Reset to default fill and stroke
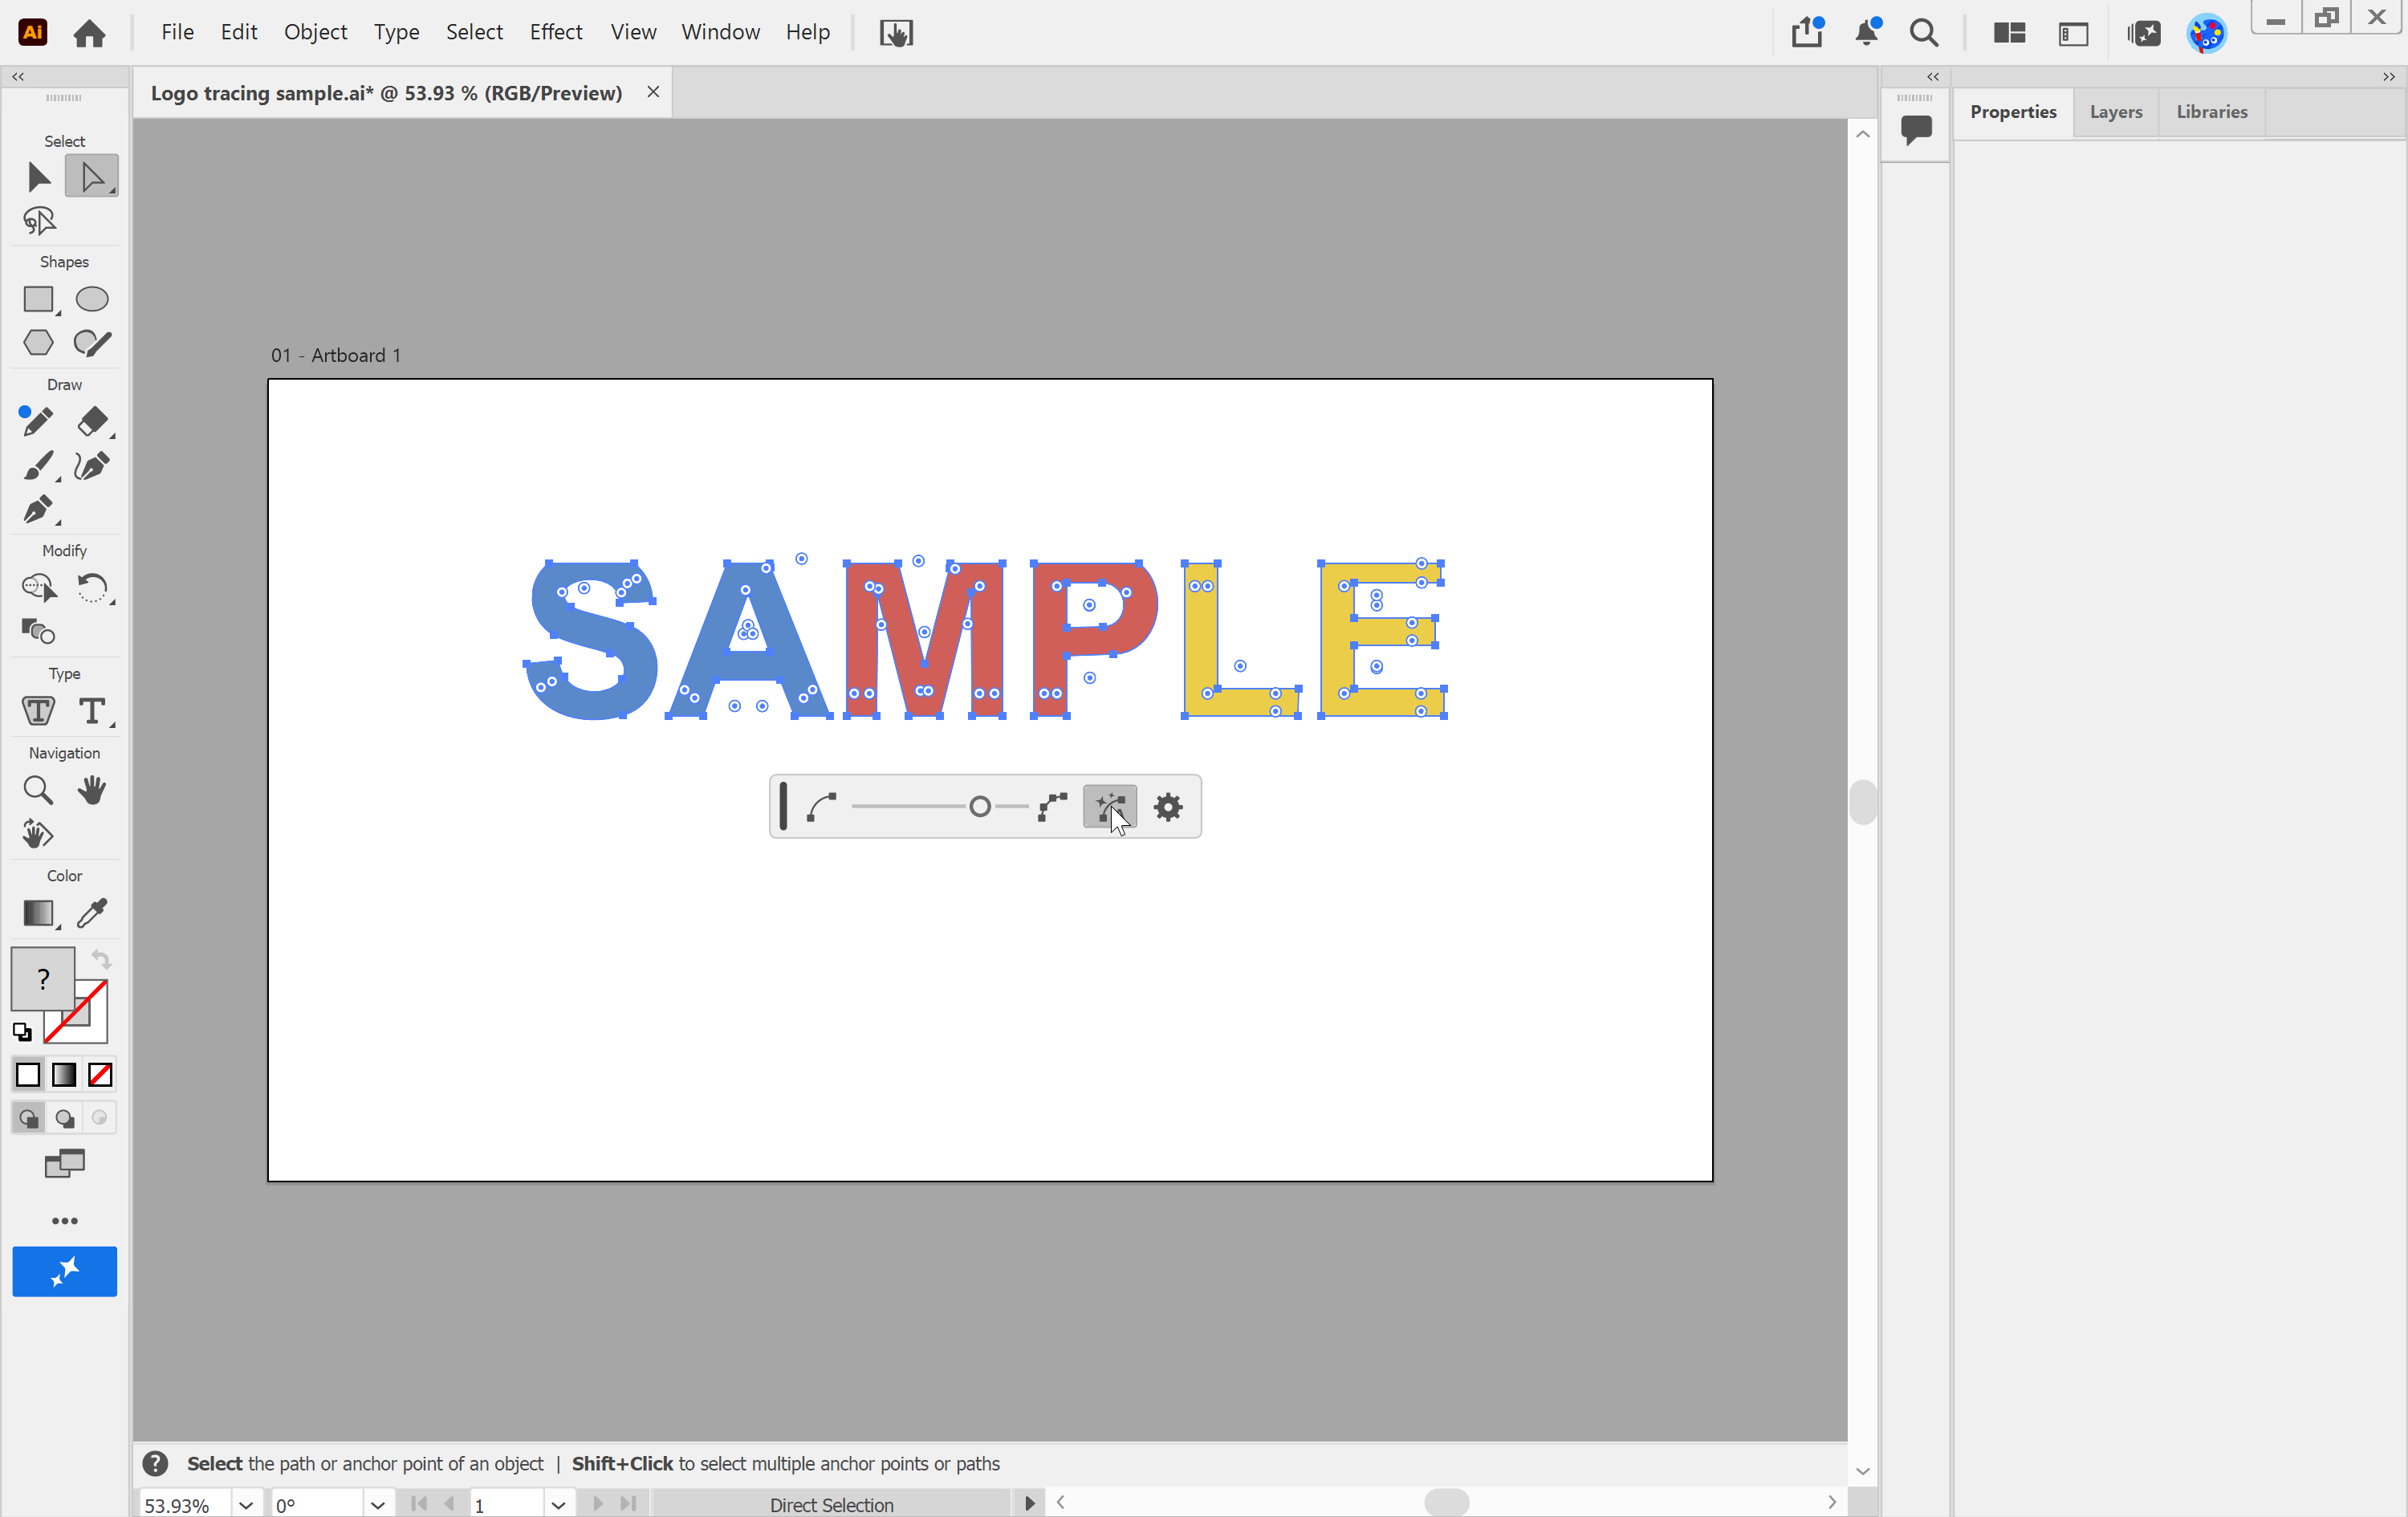This screenshot has width=2408, height=1517. click(x=22, y=1031)
